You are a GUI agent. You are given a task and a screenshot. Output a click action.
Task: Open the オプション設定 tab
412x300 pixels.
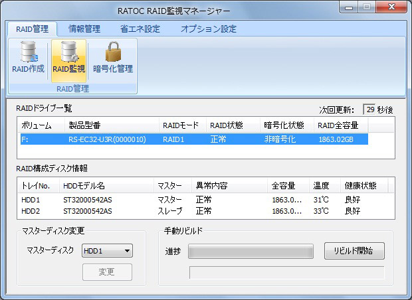coord(209,29)
